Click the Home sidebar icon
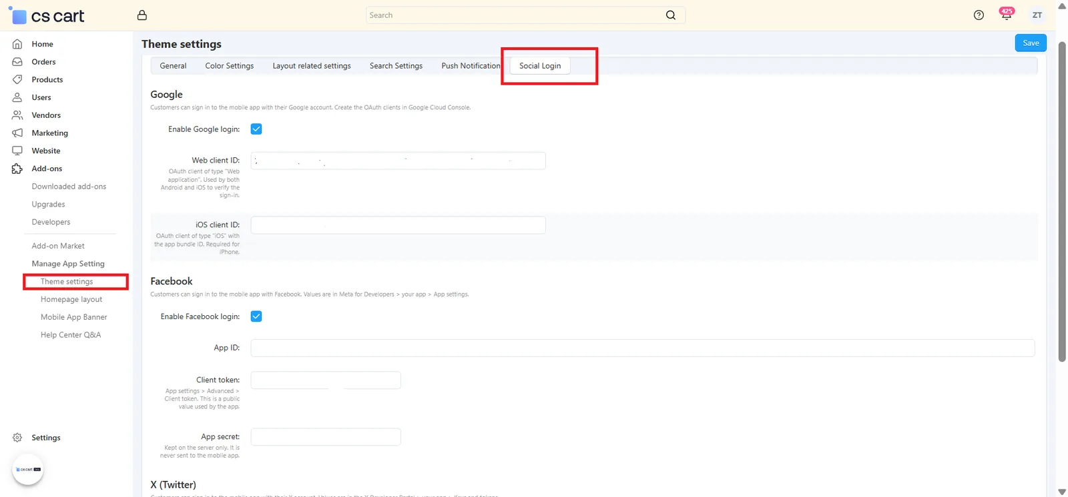This screenshot has width=1068, height=497. [x=17, y=44]
